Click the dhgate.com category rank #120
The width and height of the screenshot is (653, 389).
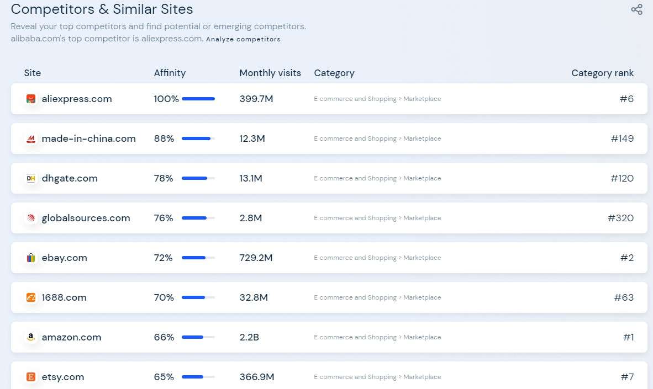tap(622, 178)
